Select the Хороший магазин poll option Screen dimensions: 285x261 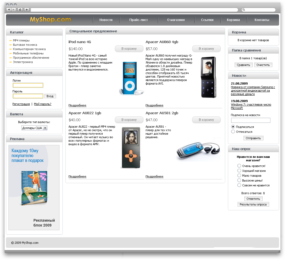point(239,171)
